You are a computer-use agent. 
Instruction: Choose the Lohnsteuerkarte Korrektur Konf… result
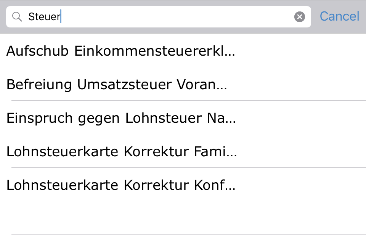click(121, 185)
